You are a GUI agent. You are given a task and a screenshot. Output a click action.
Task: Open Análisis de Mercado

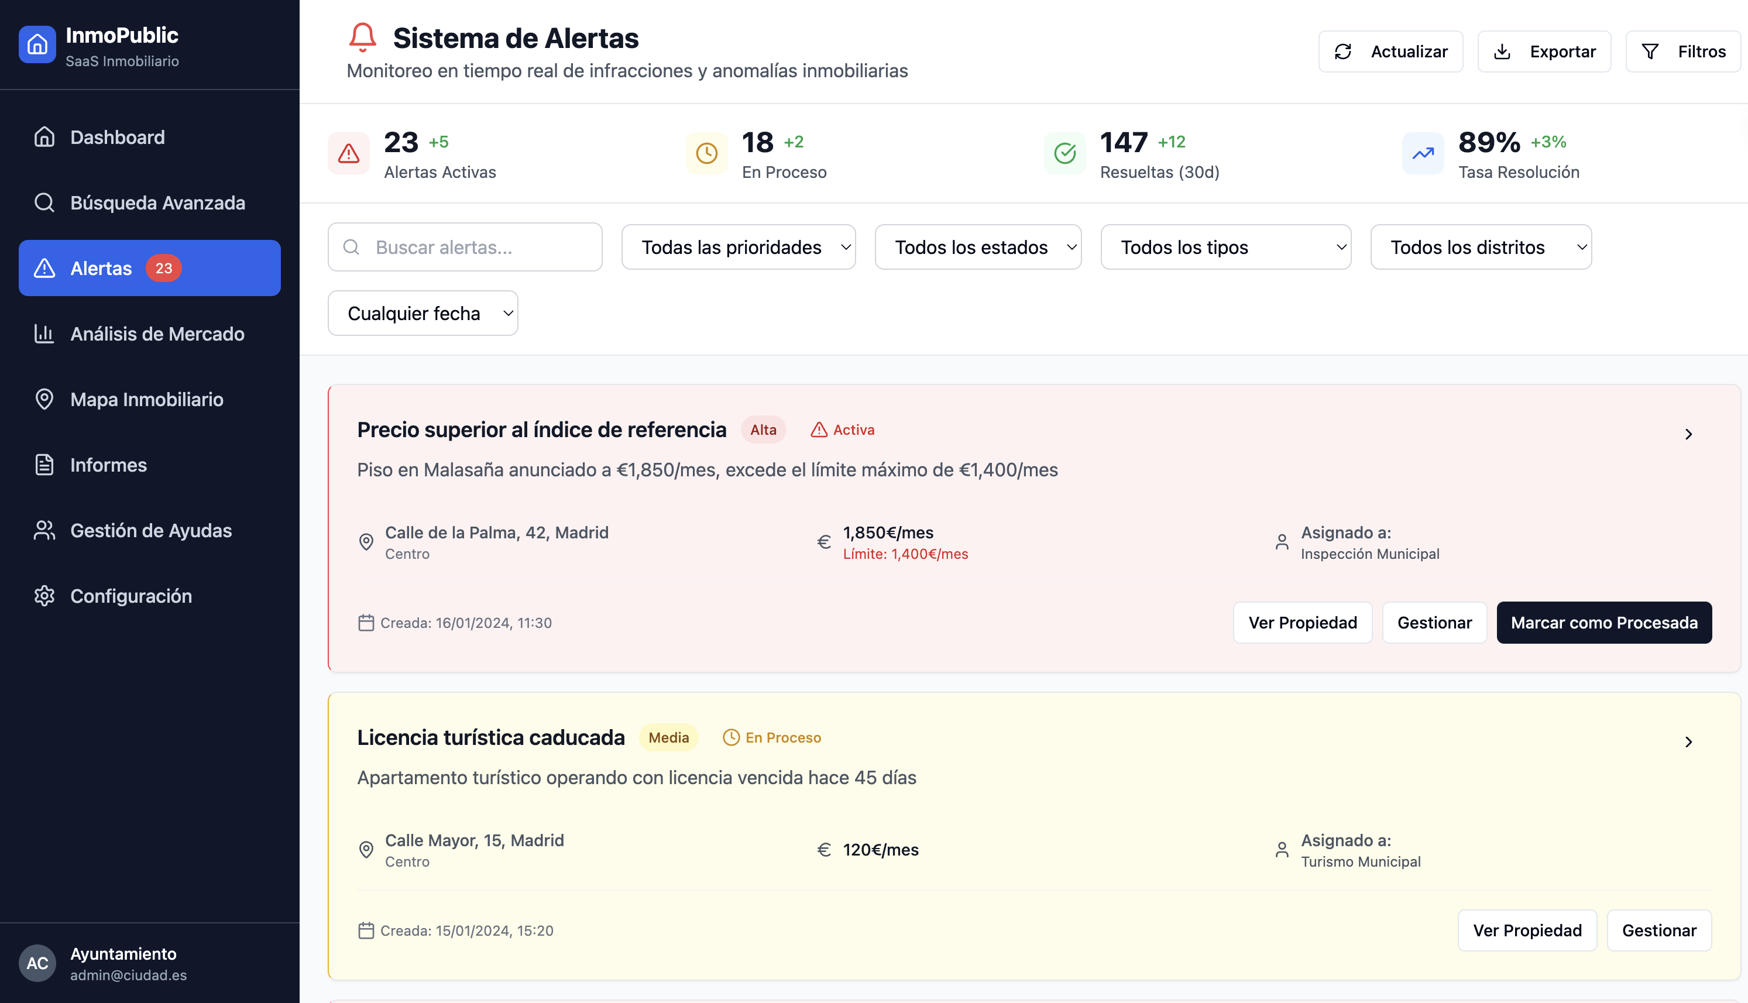(156, 334)
